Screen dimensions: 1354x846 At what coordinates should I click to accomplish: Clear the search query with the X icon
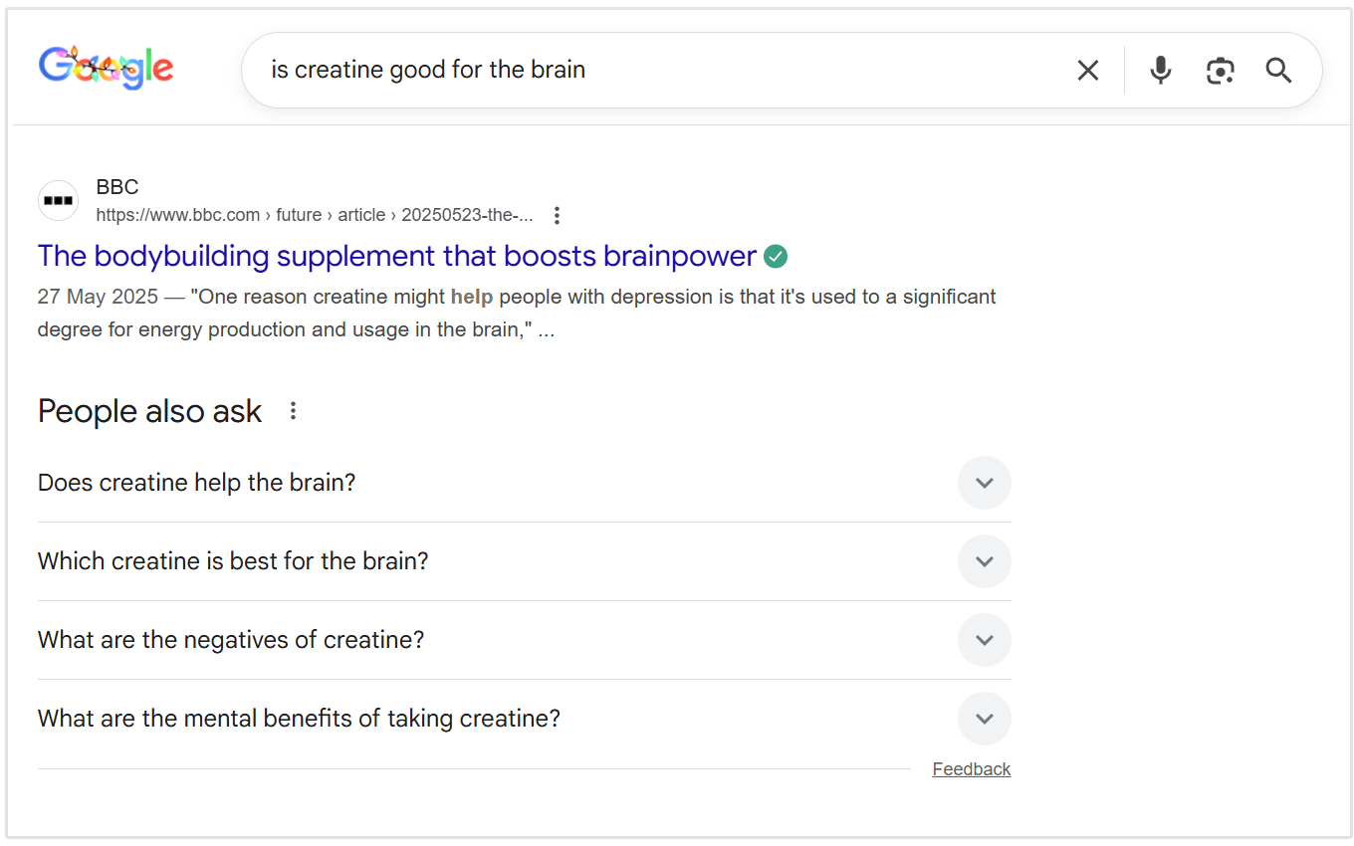pos(1087,70)
